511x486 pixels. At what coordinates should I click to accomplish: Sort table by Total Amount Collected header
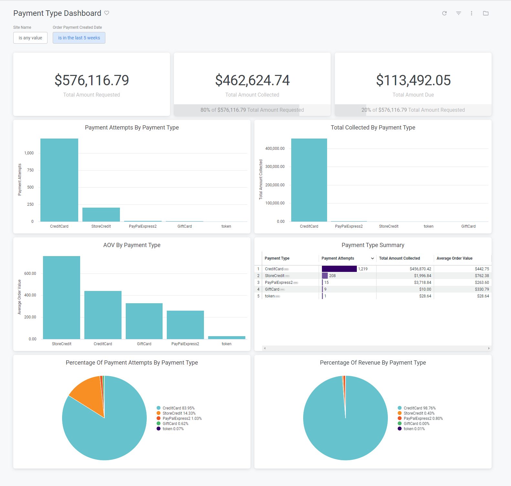(399, 258)
